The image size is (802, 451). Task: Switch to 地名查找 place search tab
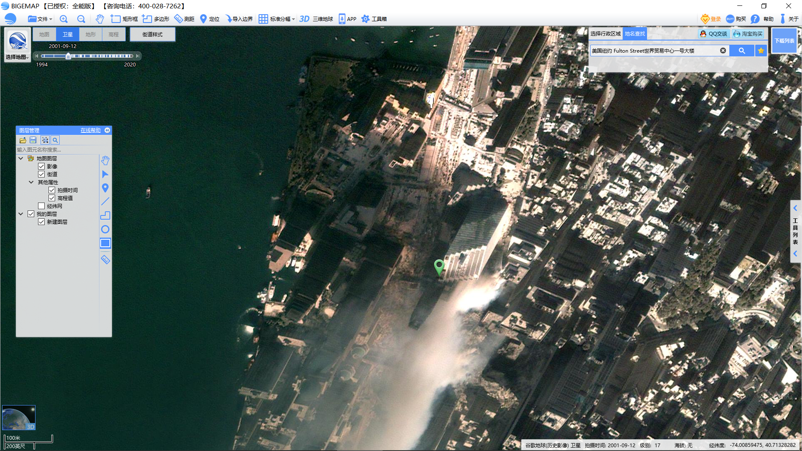point(635,34)
